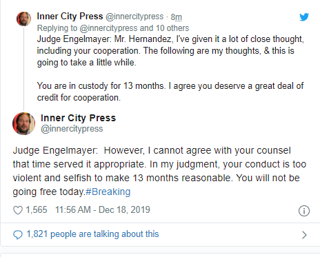Click the 8m timestamp of parent tweet
Image resolution: width=320 pixels, height=257 pixels.
pyautogui.click(x=176, y=17)
